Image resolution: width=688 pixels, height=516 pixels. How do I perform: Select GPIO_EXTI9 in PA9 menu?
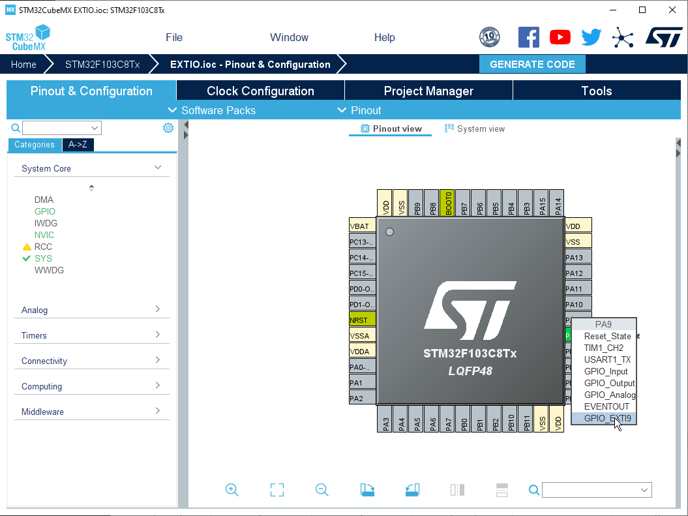point(604,418)
